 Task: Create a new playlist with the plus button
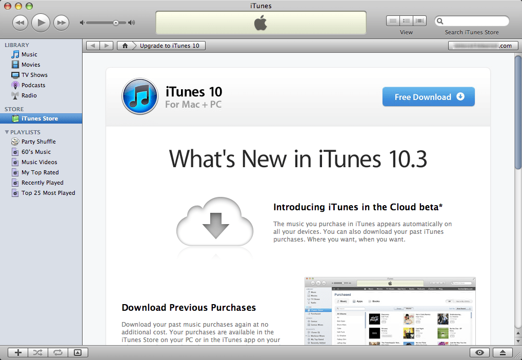point(18,353)
